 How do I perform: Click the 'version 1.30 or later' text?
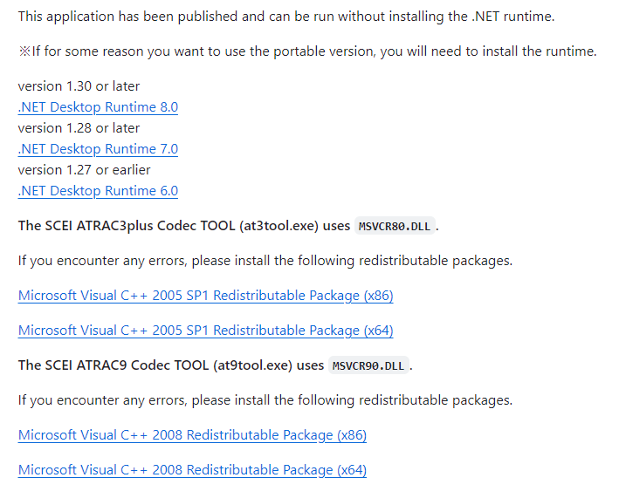pyautogui.click(x=79, y=86)
